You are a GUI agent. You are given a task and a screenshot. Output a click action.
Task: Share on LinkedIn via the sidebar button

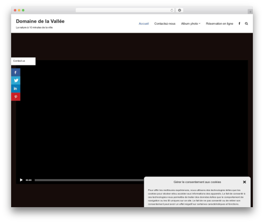(x=16, y=89)
